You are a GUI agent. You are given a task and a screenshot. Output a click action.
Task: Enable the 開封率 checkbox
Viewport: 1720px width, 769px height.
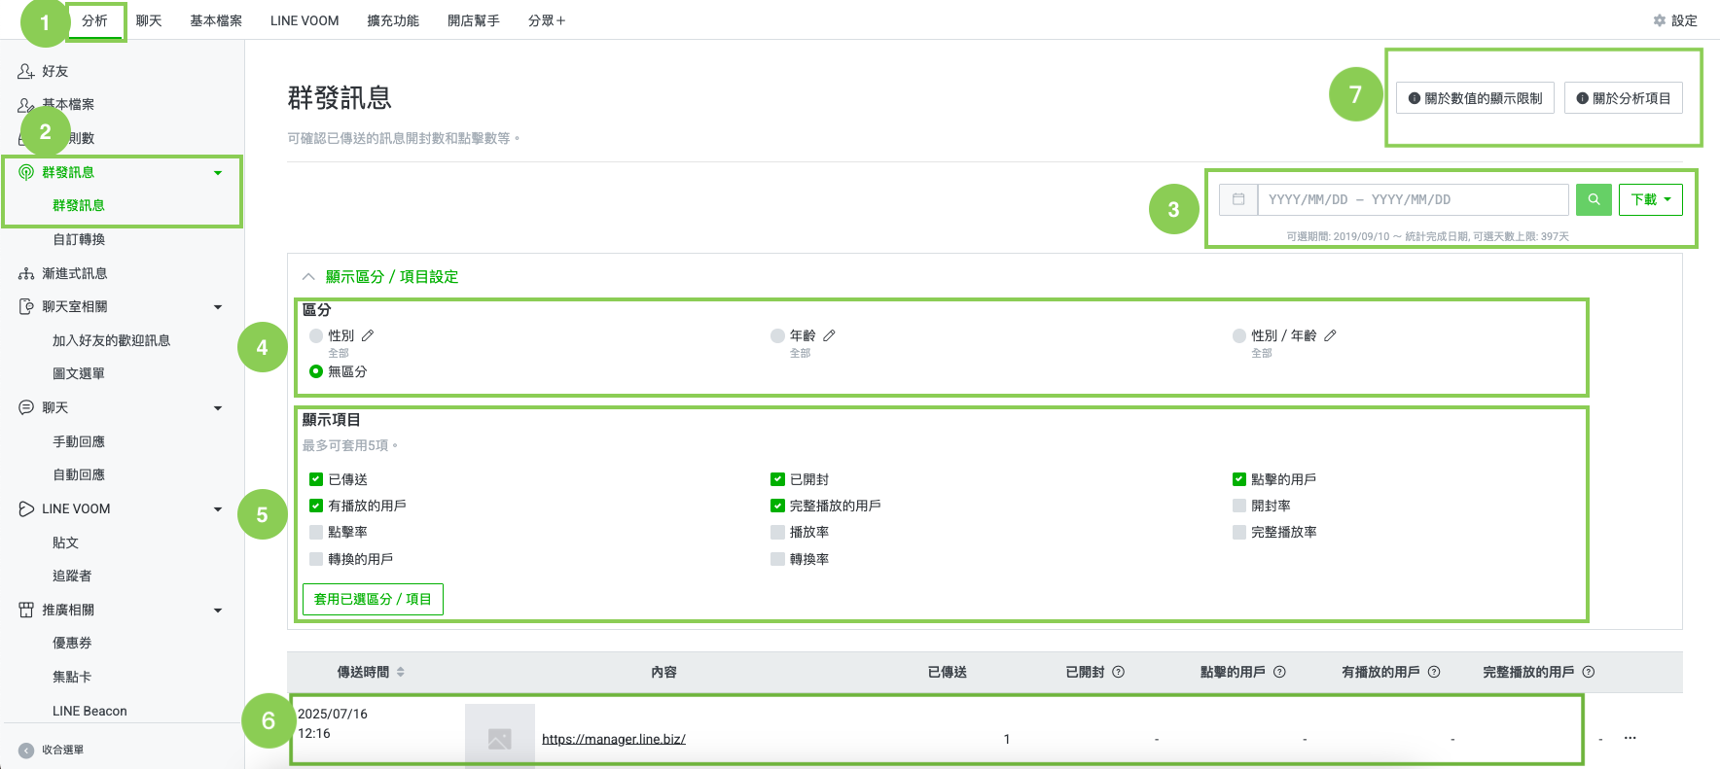point(1238,506)
